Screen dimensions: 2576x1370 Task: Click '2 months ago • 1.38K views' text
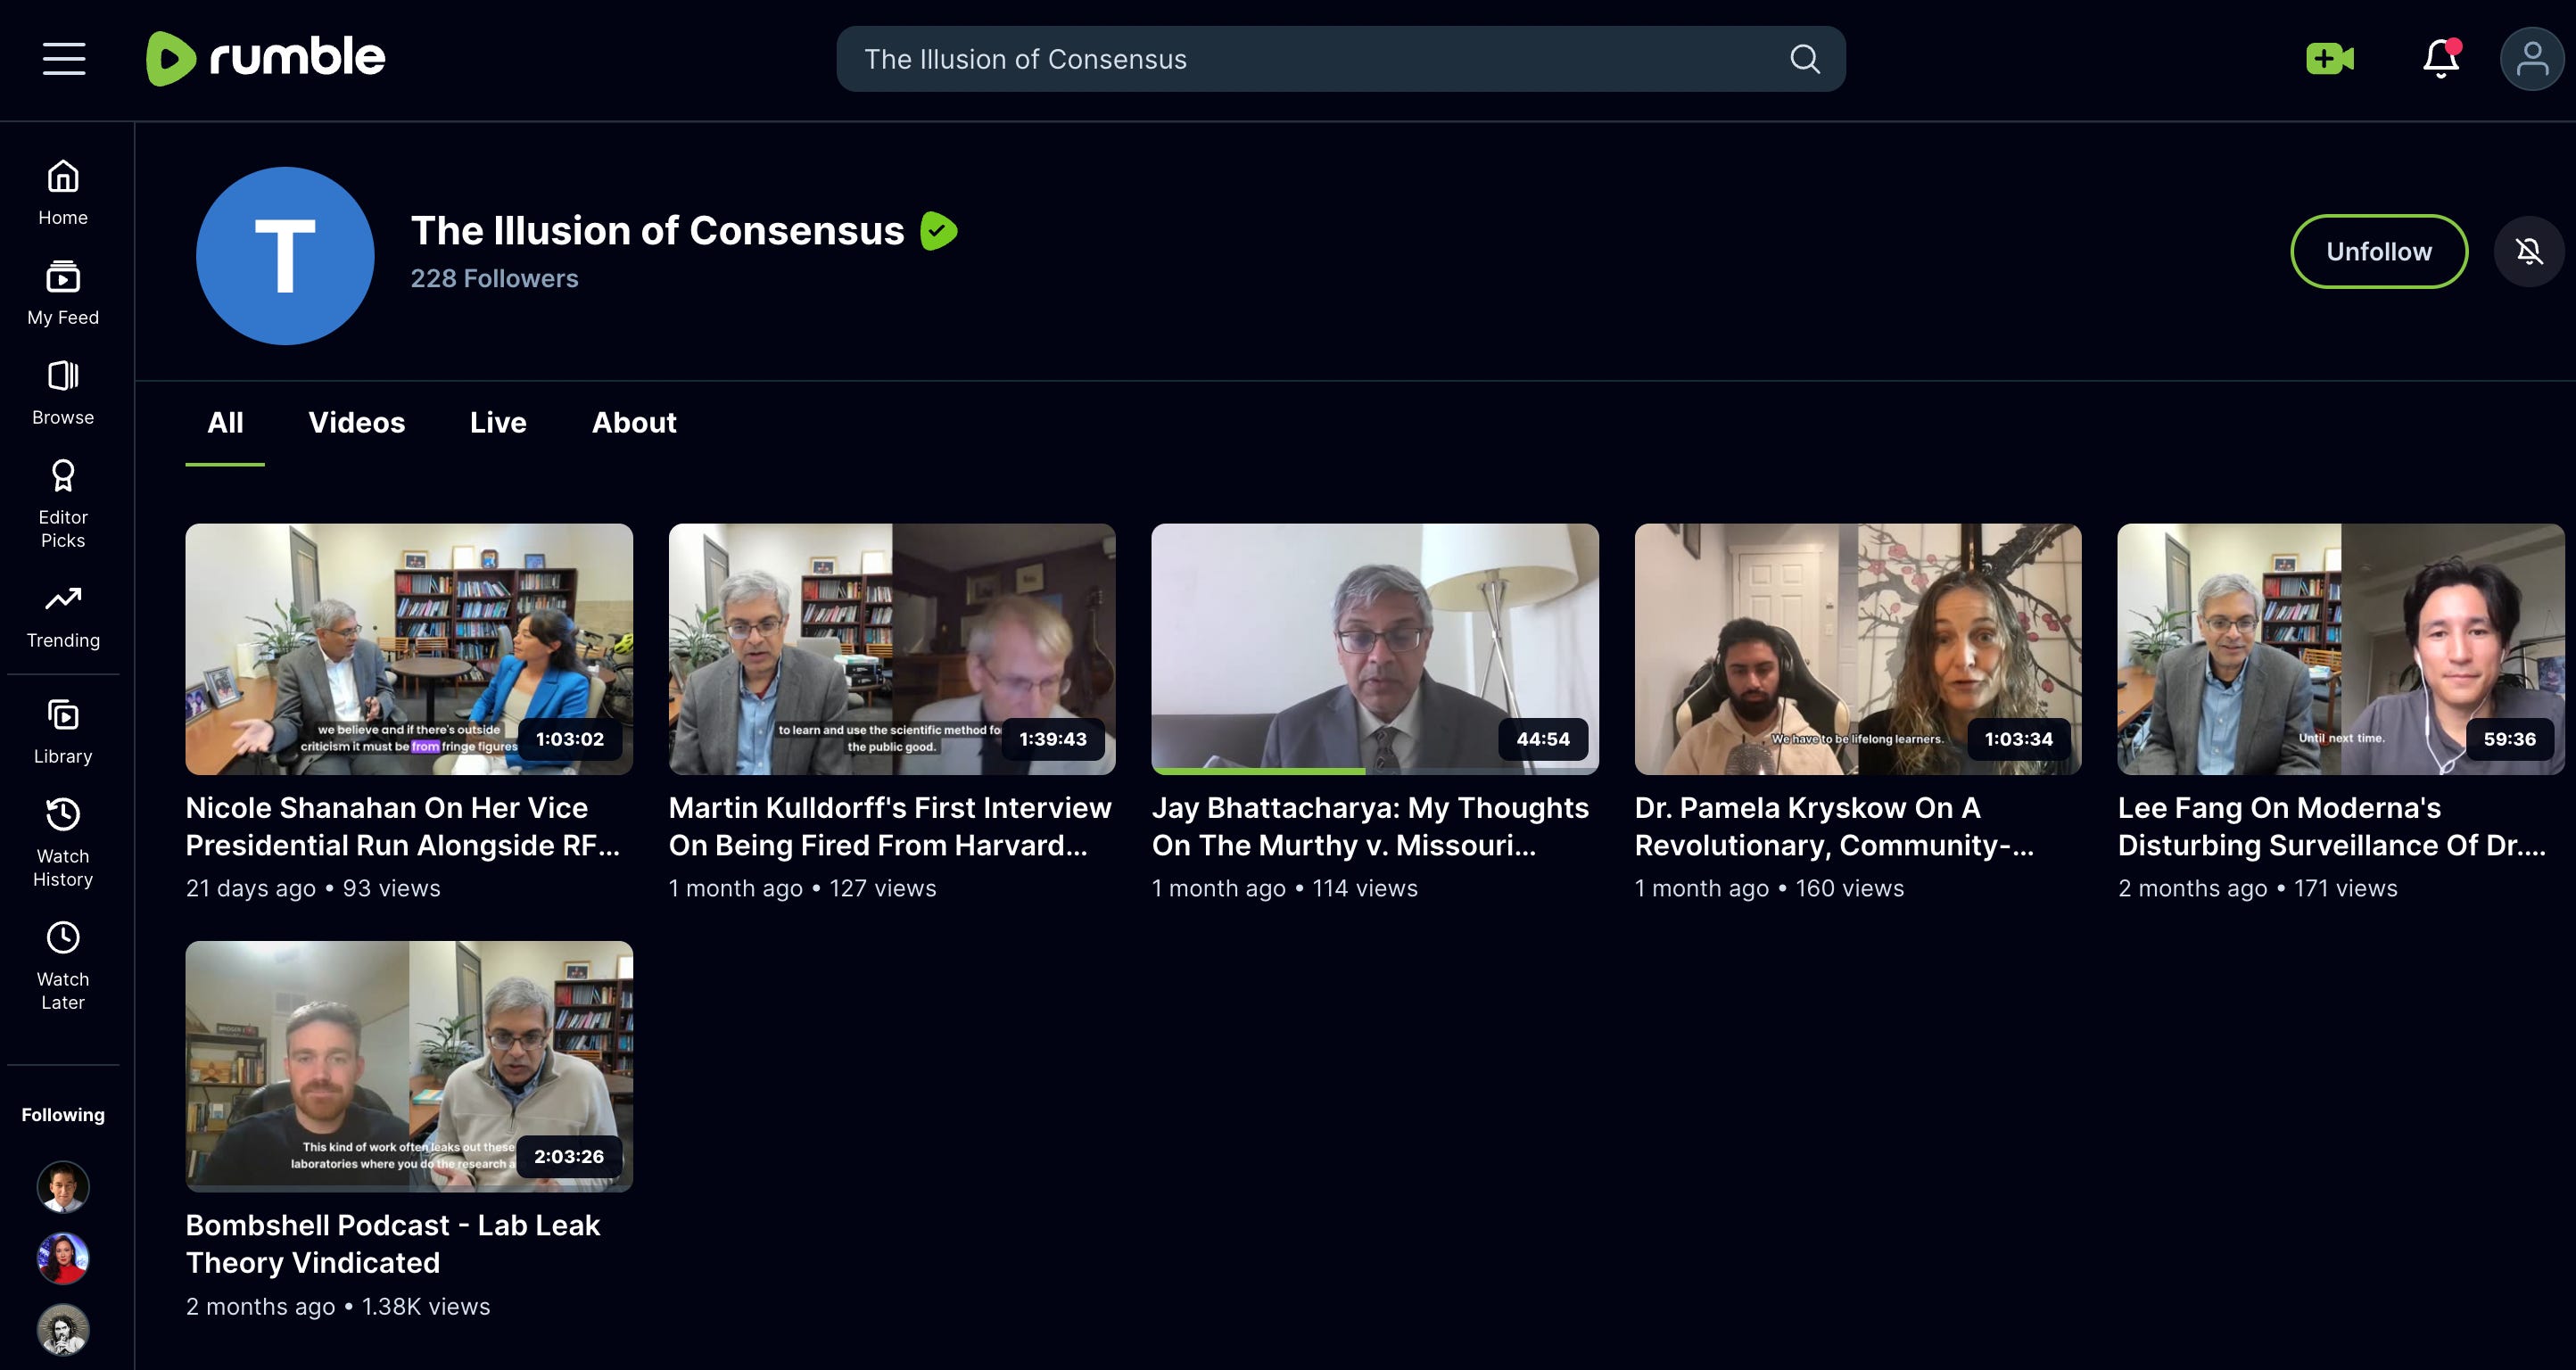[x=338, y=1306]
